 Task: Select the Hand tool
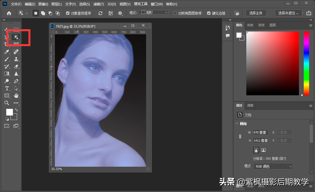(x=16, y=96)
